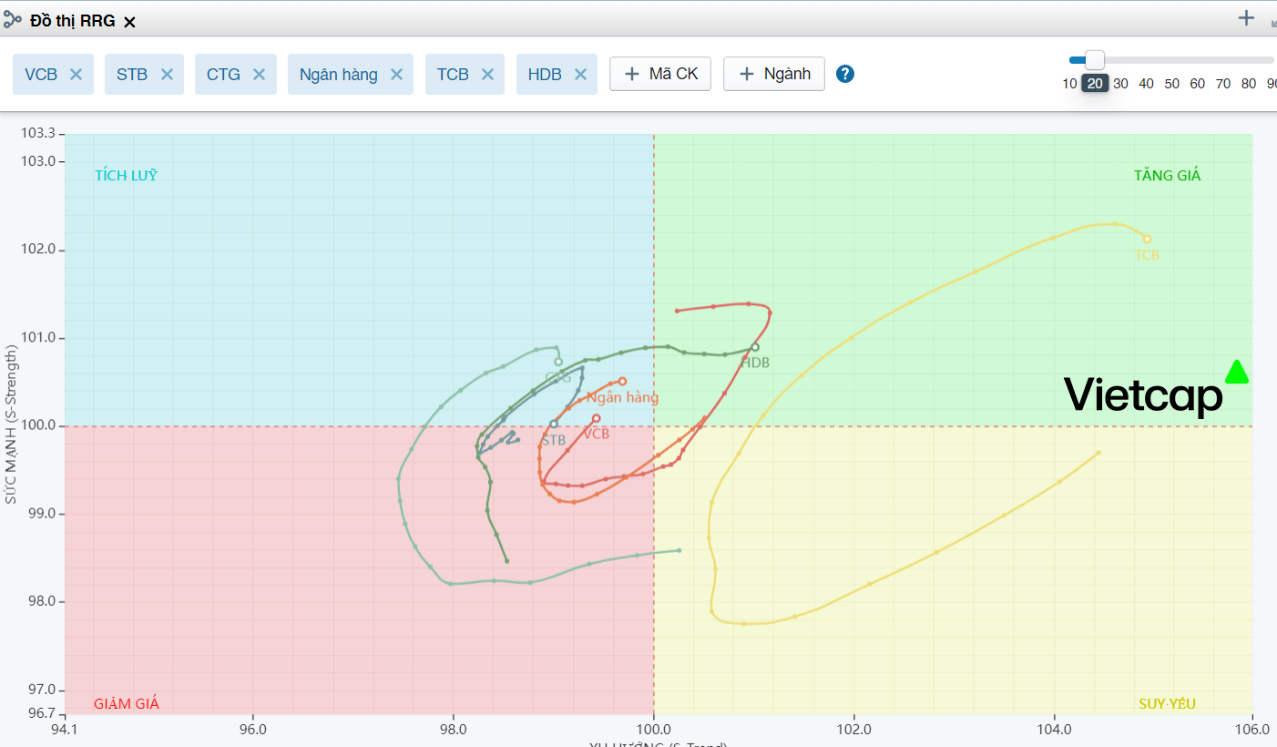Screen dimensions: 1277x747
Task: Click the Ngành add button
Action: click(774, 74)
